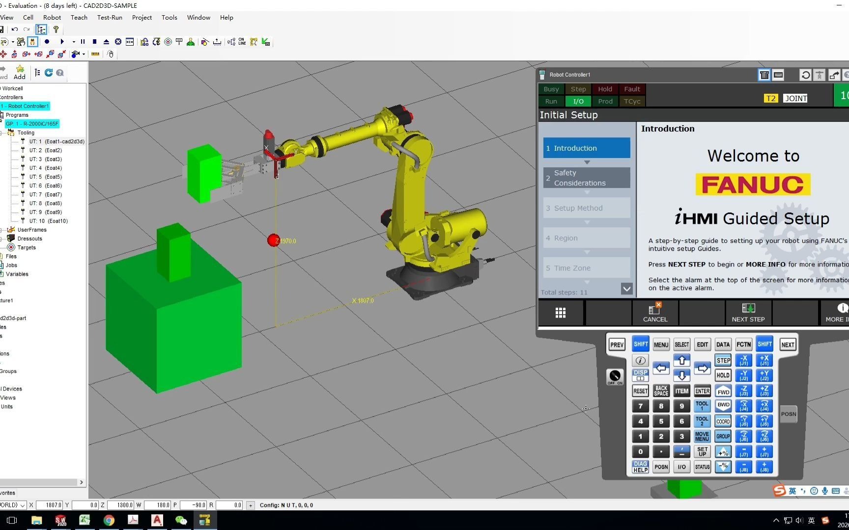Open the Teach menu

(79, 17)
